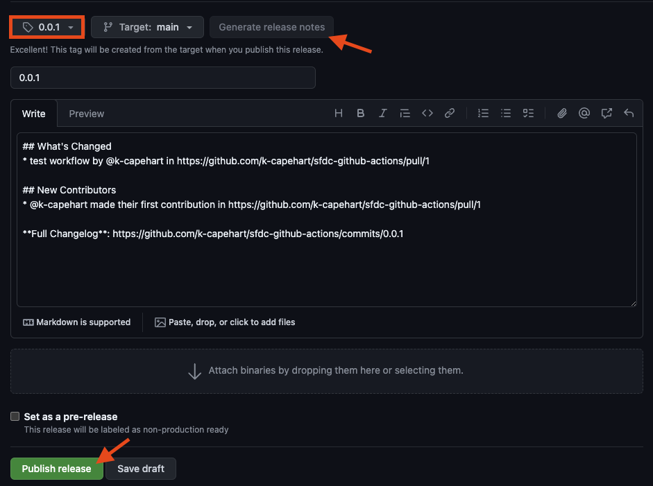Attach files with the paperclip icon

[562, 113]
